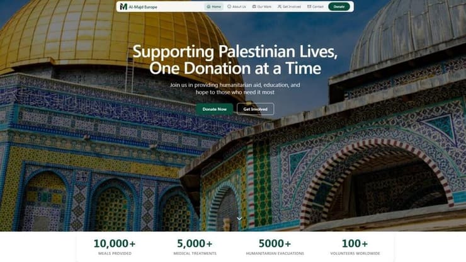Click the Home icon in navbar
The width and height of the screenshot is (466, 262).
click(x=208, y=6)
